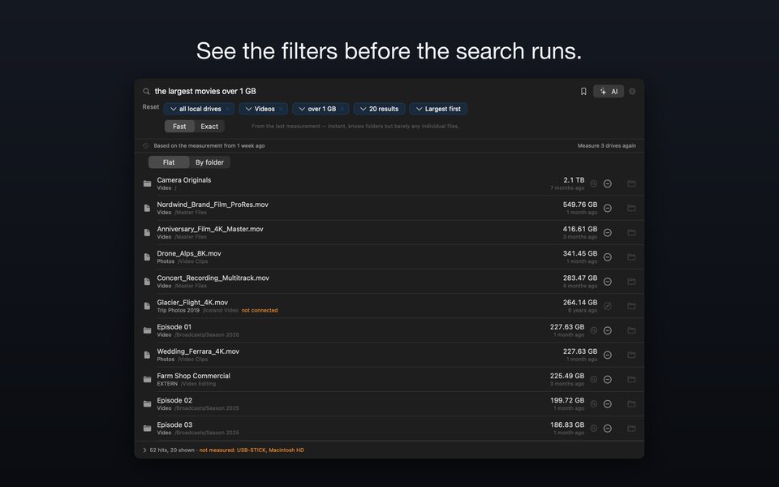
Task: Reveal Drone_Alps_8K.mov via its folder icon
Action: [631, 257]
